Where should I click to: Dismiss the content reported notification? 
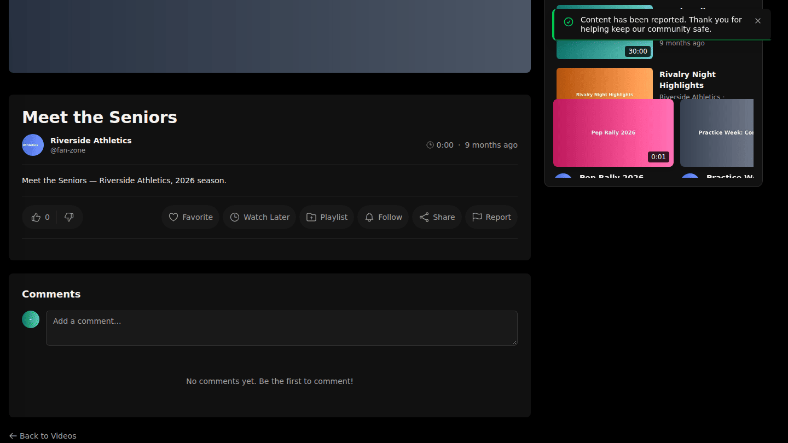758,21
